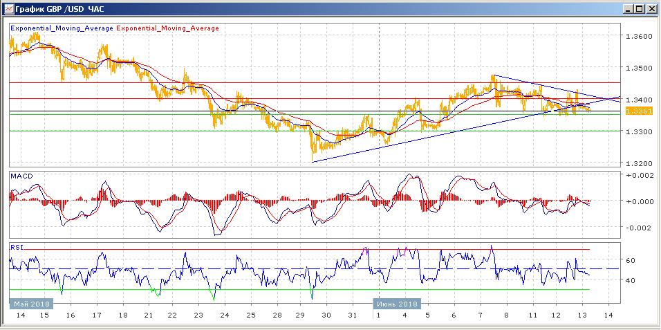Click date 25 on the timeline
This screenshot has width=661, height=330.
[x=251, y=315]
